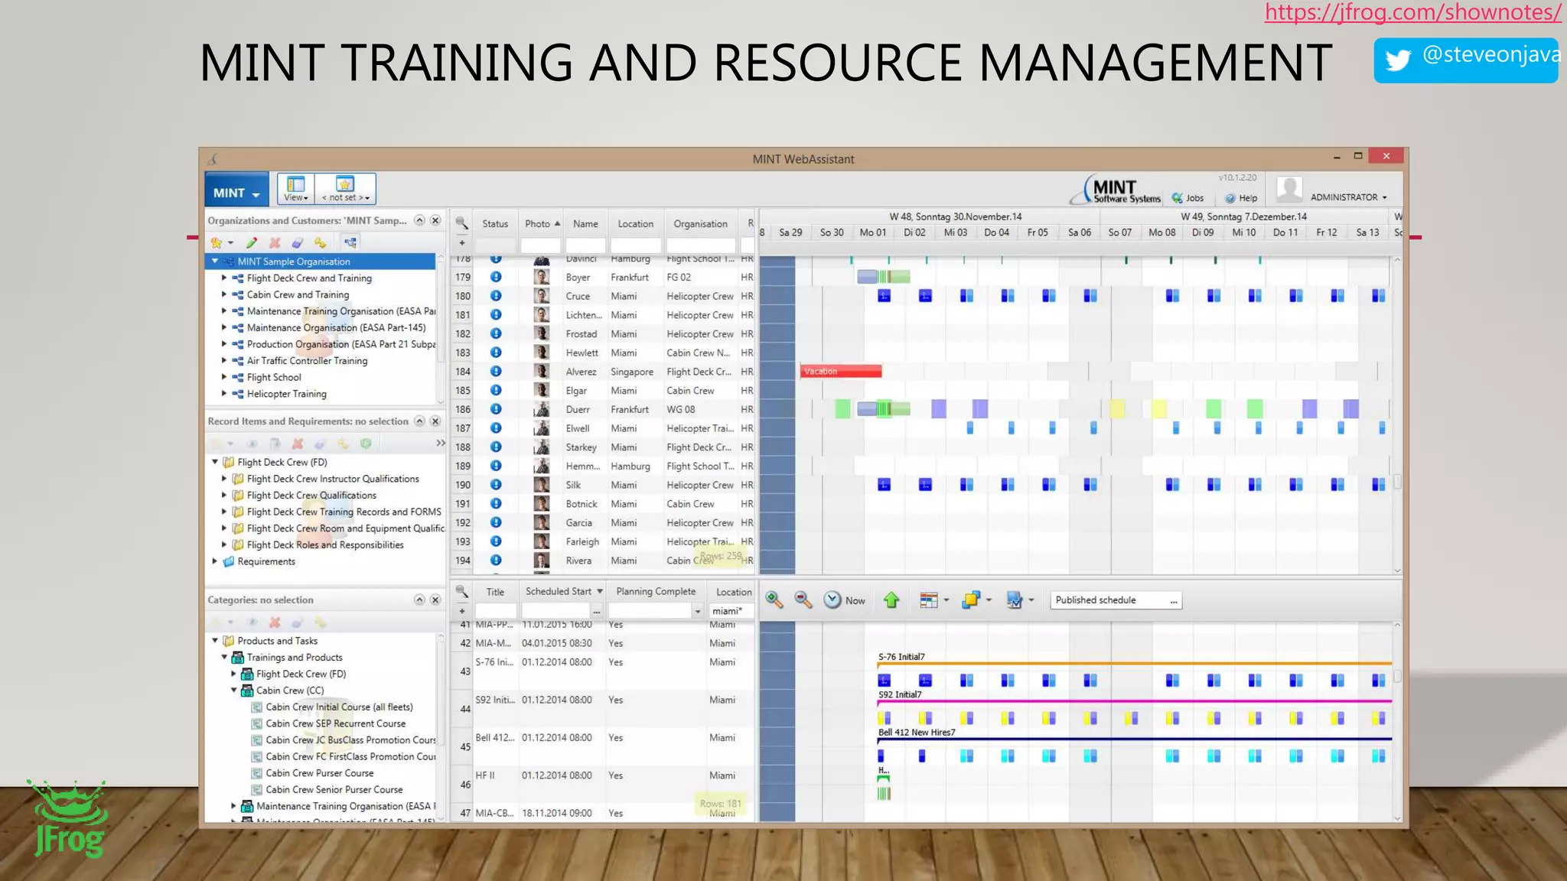Close the Organizations and Customers panel
The image size is (1567, 881).
coord(435,220)
